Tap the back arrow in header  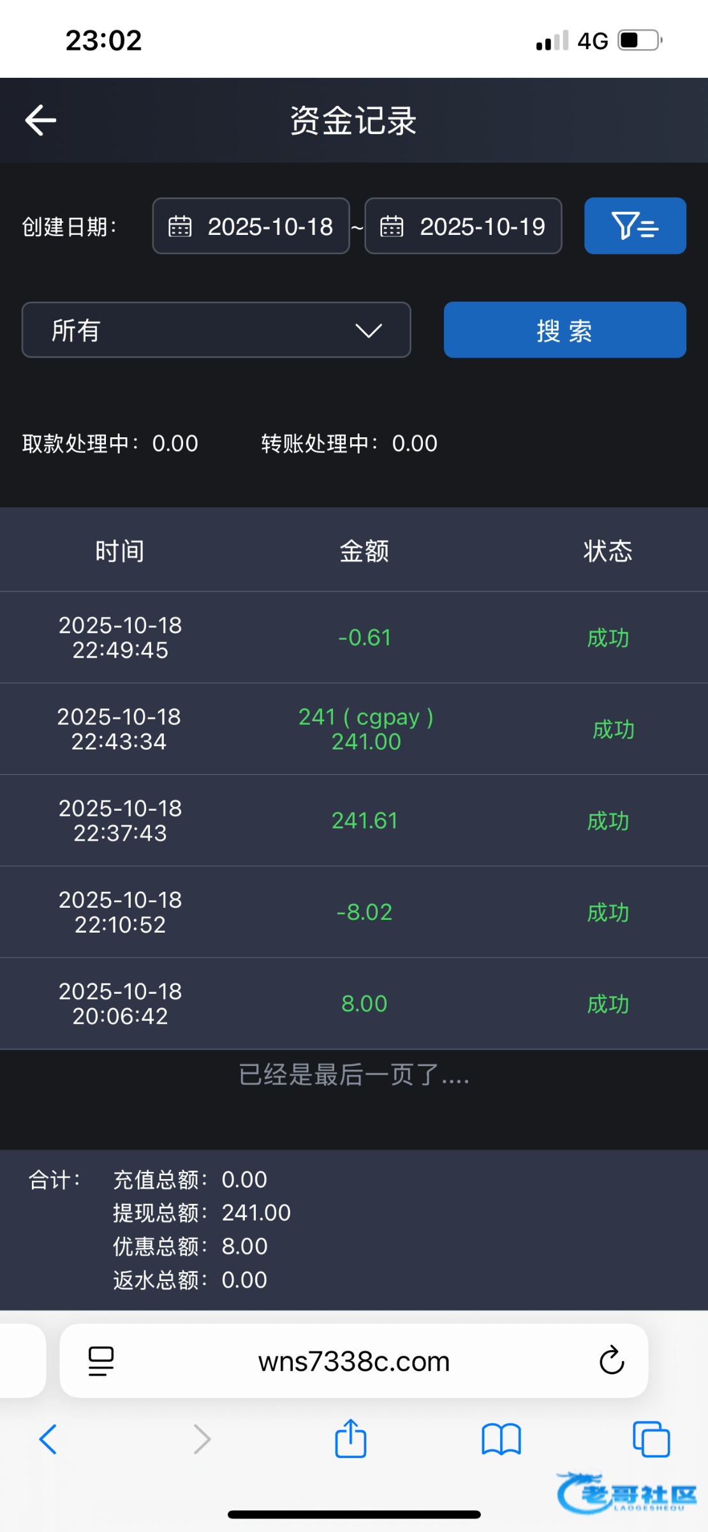tap(41, 120)
